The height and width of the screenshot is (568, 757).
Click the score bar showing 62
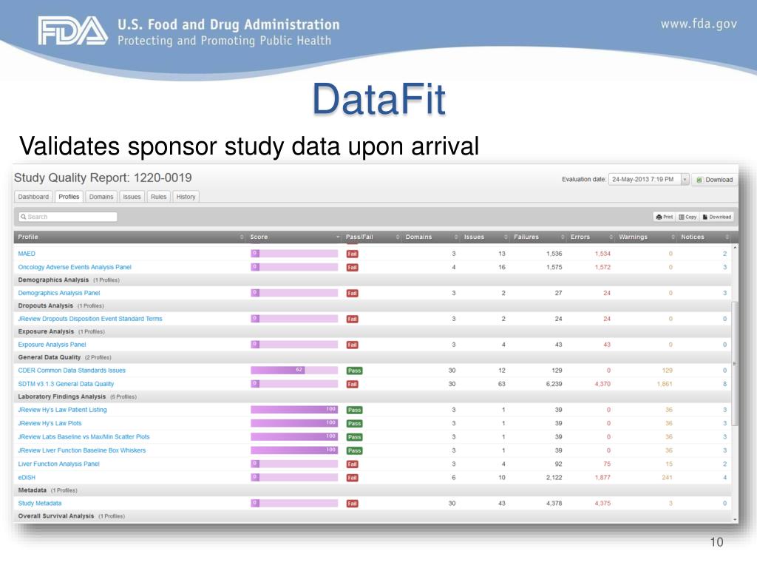294,370
